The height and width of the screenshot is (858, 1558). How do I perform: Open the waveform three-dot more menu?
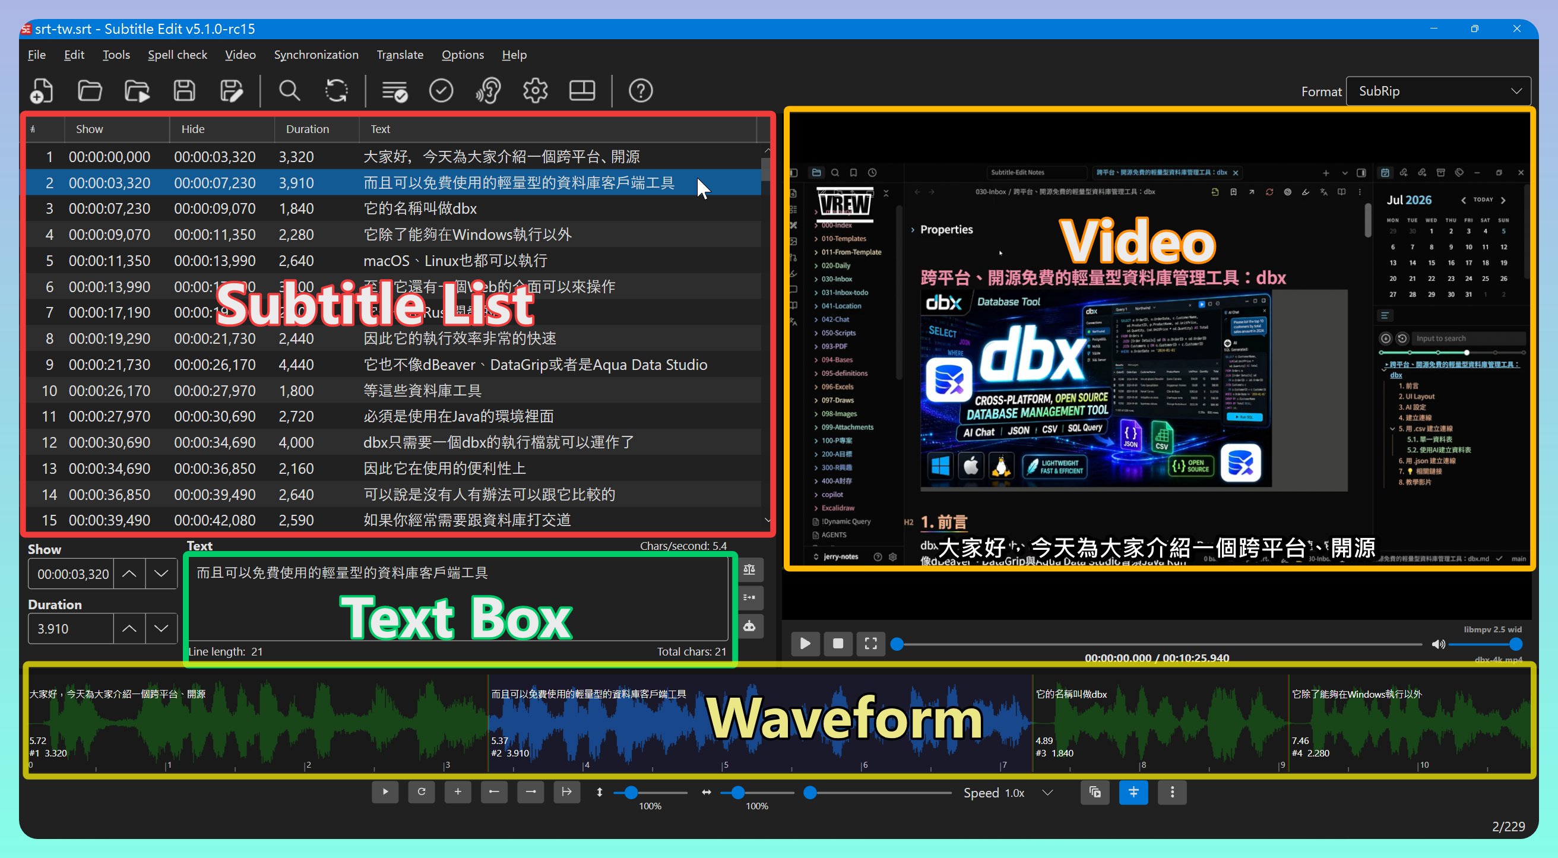pyautogui.click(x=1172, y=792)
